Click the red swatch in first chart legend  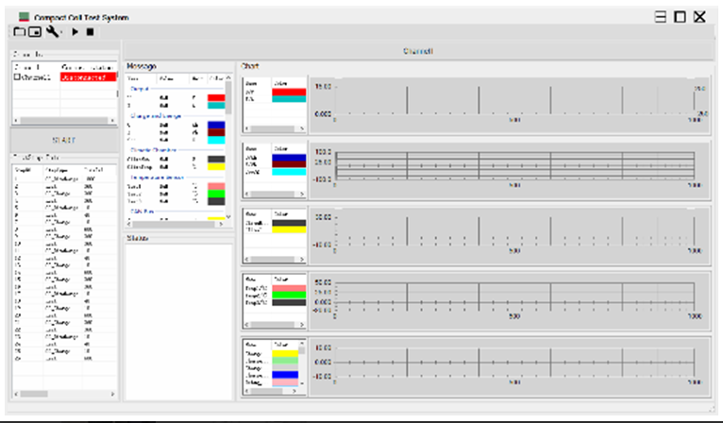pyautogui.click(x=289, y=92)
